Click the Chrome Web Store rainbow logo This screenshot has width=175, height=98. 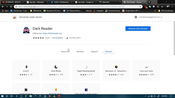[15, 17]
